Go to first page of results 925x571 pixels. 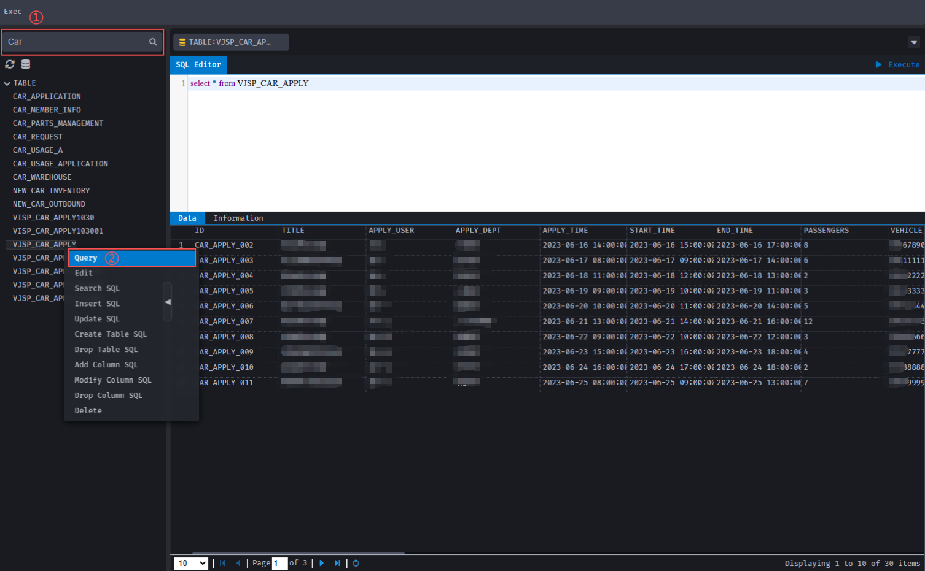click(222, 563)
